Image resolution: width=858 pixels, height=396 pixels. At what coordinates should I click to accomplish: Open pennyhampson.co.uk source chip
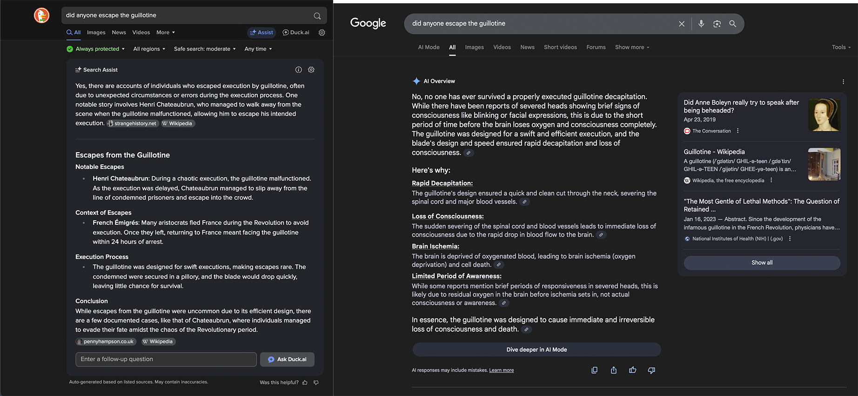click(106, 342)
